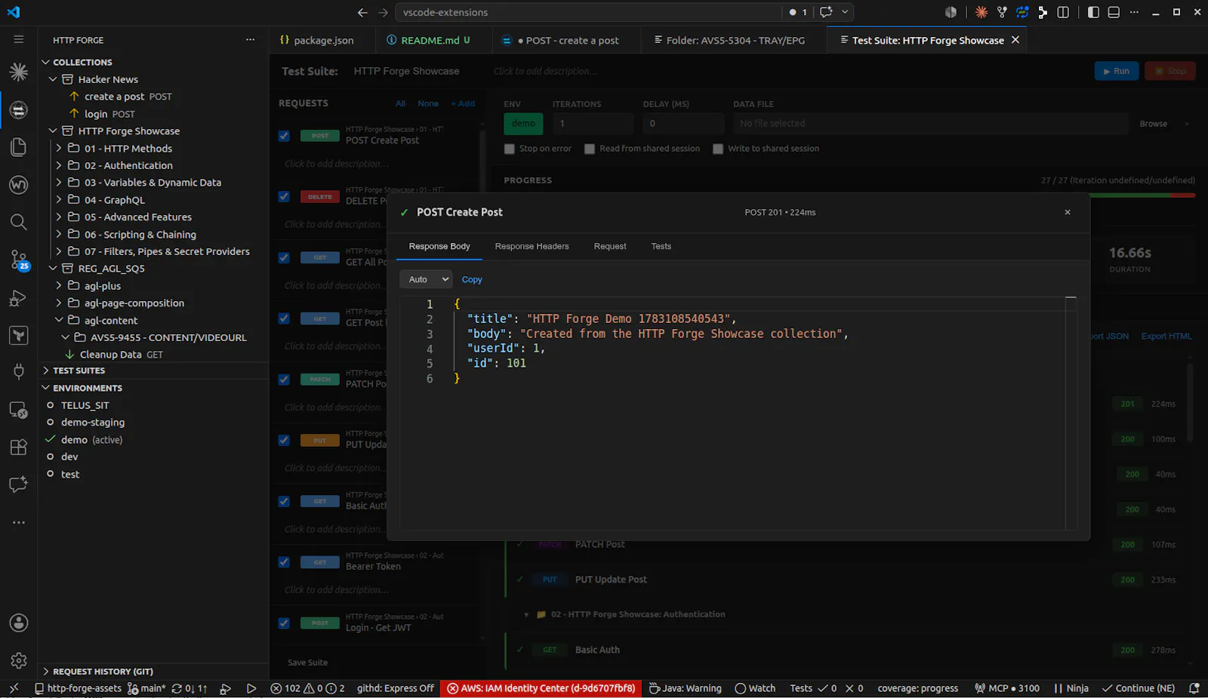This screenshot has width=1208, height=698.
Task: Enable Stop on error checkbox
Action: 510,149
